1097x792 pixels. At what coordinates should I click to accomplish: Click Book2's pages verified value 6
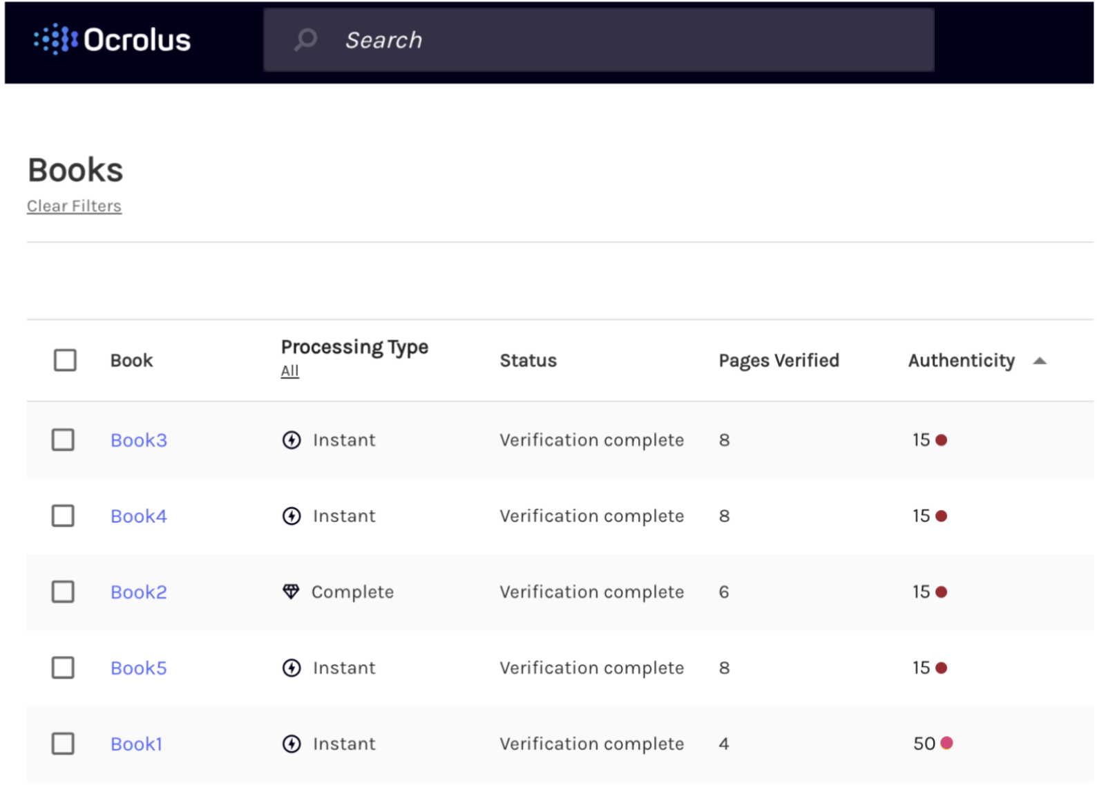[723, 592]
